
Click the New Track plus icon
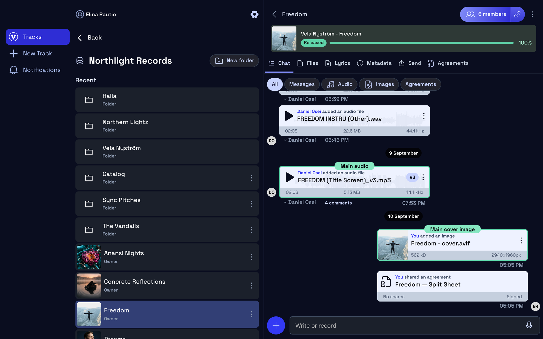14,53
